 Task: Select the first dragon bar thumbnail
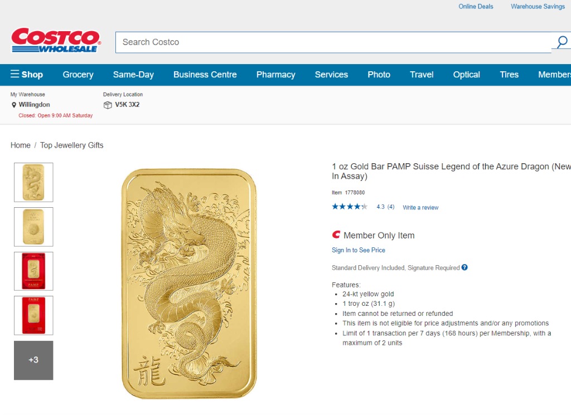tap(33, 182)
